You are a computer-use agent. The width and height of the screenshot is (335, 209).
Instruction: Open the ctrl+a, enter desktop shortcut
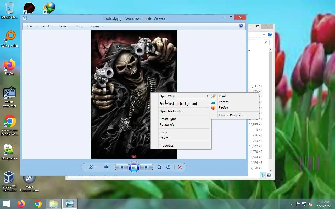tap(10, 39)
